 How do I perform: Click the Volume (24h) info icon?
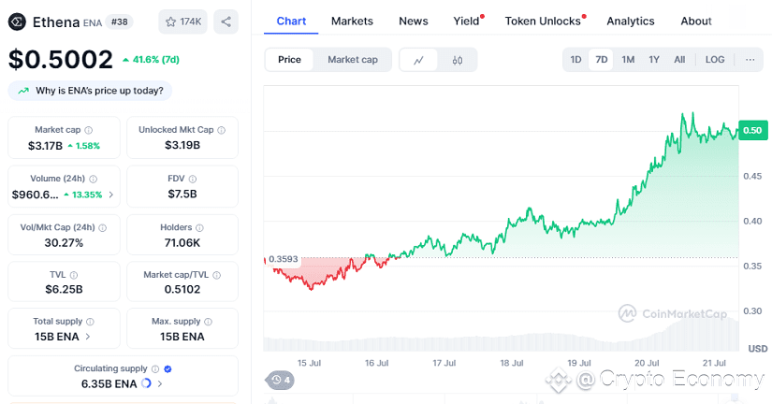click(x=93, y=179)
